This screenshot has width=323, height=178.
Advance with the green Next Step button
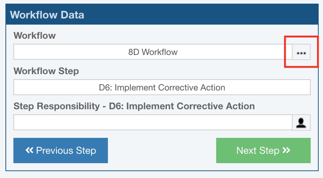coord(263,150)
